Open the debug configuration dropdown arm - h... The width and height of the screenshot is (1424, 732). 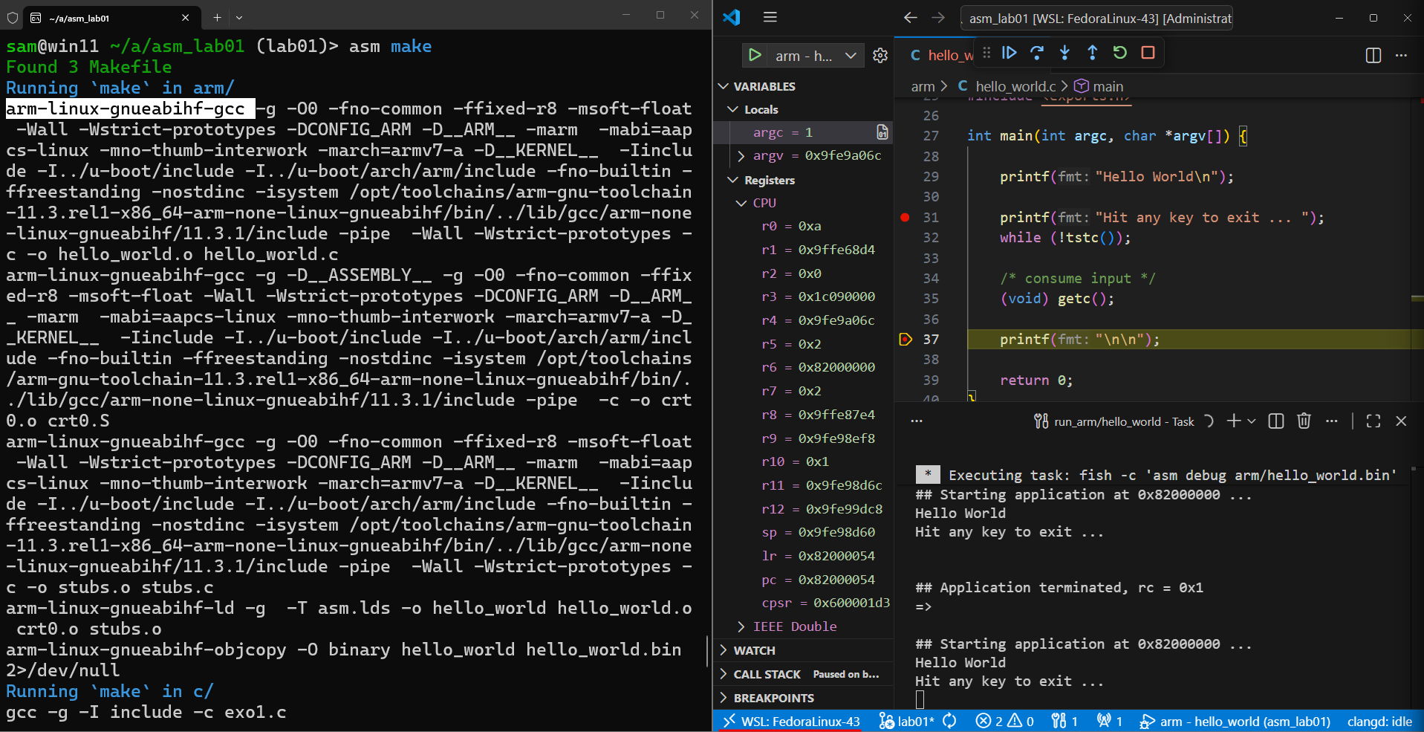pos(851,55)
